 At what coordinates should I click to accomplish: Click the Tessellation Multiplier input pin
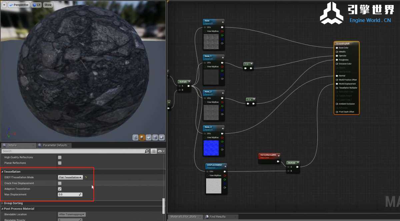tap(337, 88)
